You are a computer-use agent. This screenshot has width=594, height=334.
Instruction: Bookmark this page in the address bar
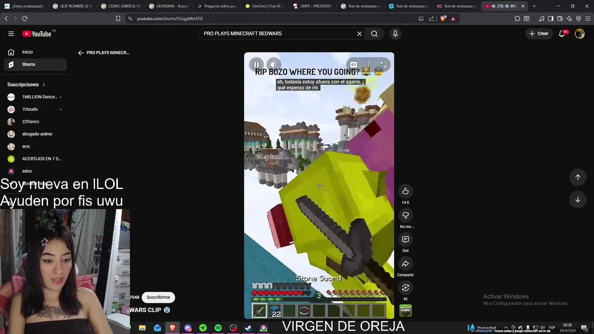[118, 19]
